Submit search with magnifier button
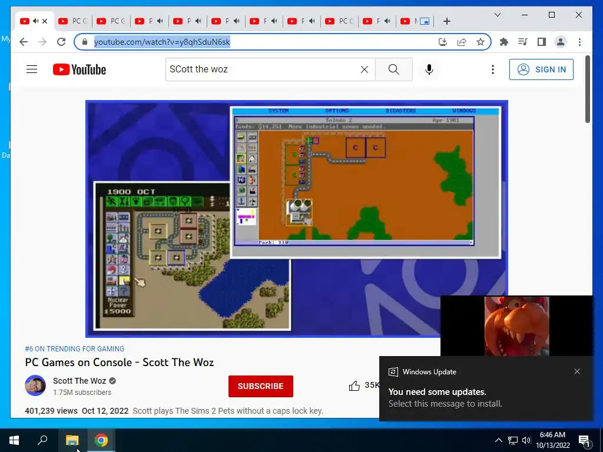603x452 pixels. point(394,69)
